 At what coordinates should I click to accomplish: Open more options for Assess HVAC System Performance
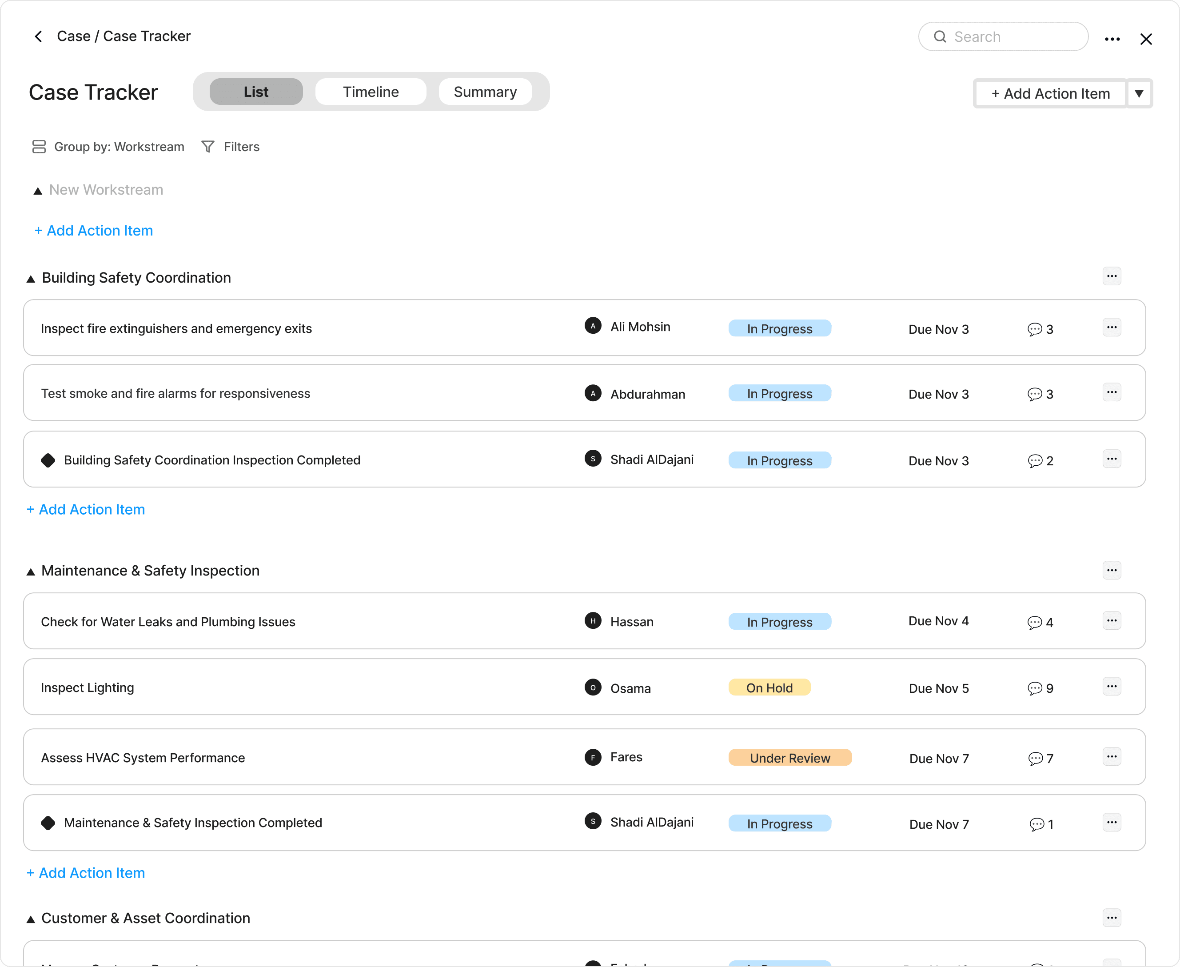[1112, 756]
